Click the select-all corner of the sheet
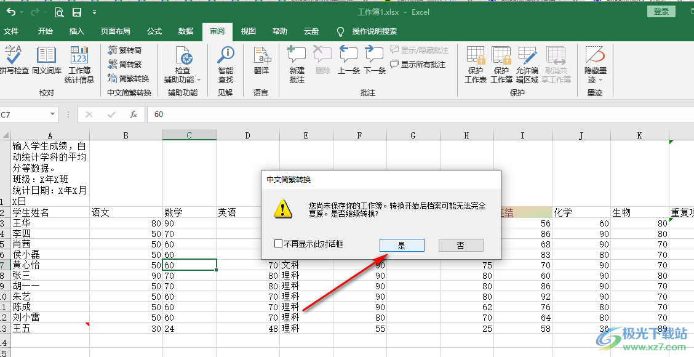 (x=6, y=135)
